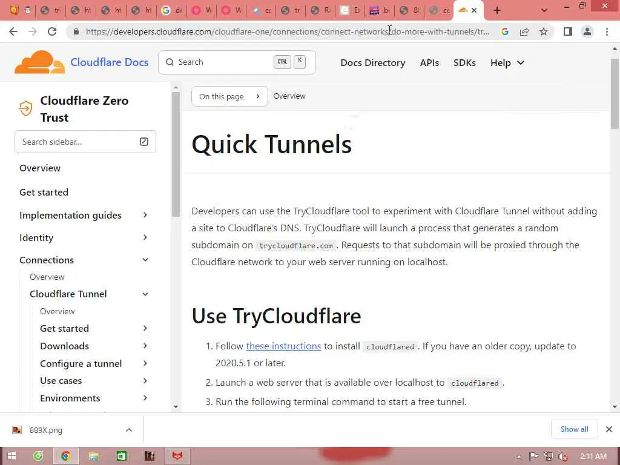The width and height of the screenshot is (620, 465).
Task: Open the tab search chevron
Action: coord(544,10)
